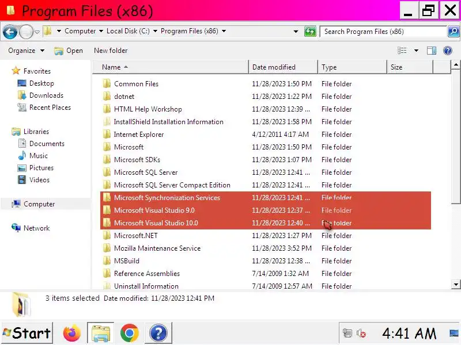Image resolution: width=461 pixels, height=345 pixels.
Task: Open the address bar history dropdown
Action: [x=296, y=32]
